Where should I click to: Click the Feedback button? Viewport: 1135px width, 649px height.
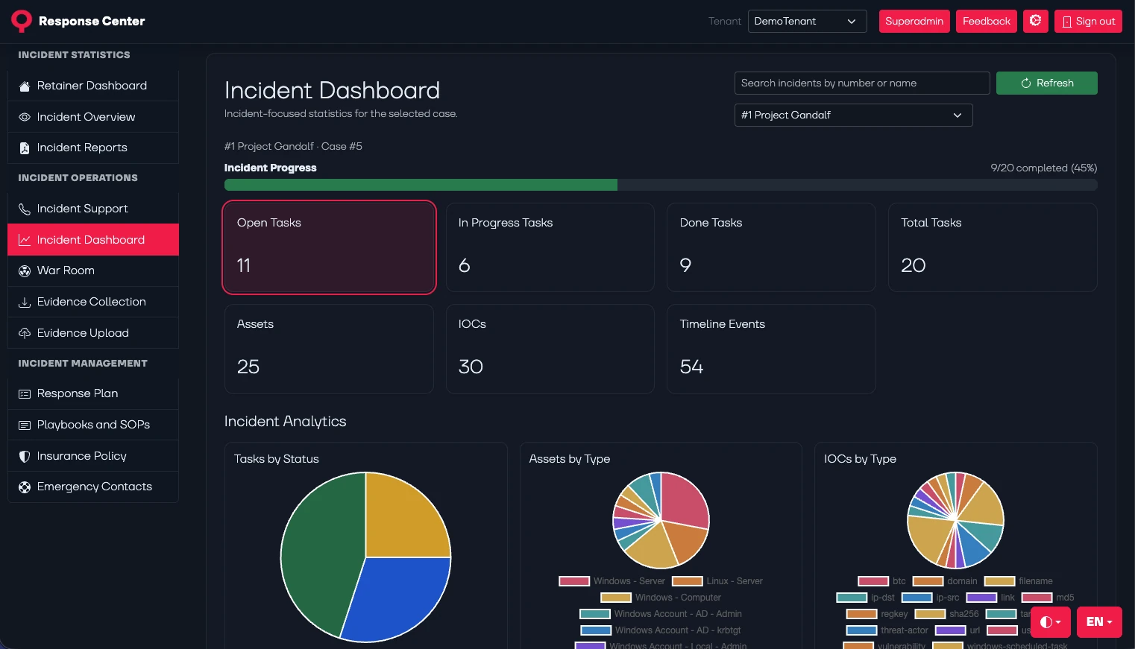coord(986,21)
